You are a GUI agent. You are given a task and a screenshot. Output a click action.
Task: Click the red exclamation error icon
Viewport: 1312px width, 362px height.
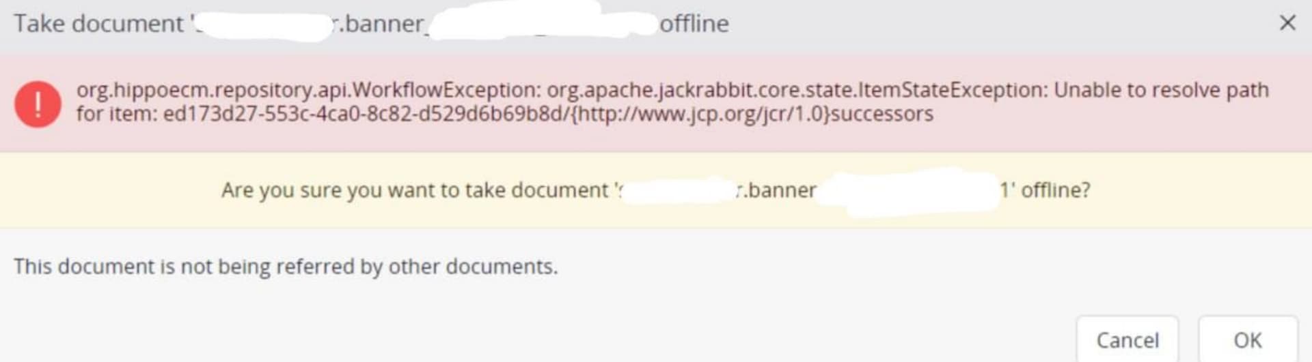coord(38,104)
